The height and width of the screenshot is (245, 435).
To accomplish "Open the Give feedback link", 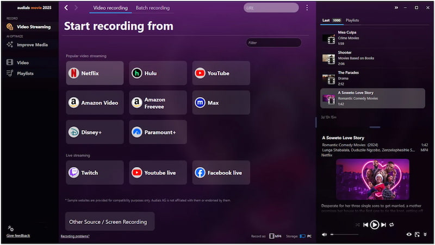I will [18, 235].
